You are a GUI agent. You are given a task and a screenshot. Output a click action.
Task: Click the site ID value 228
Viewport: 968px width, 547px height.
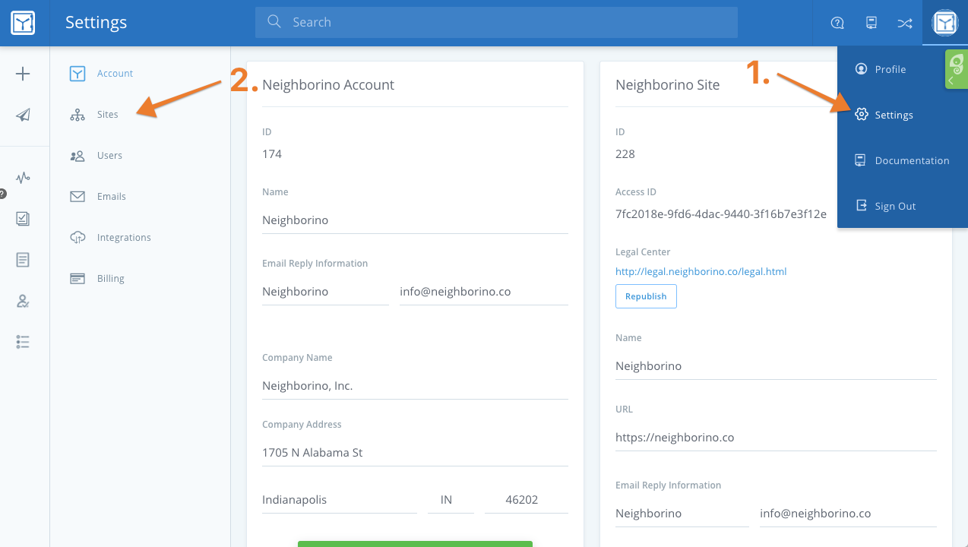(x=625, y=154)
